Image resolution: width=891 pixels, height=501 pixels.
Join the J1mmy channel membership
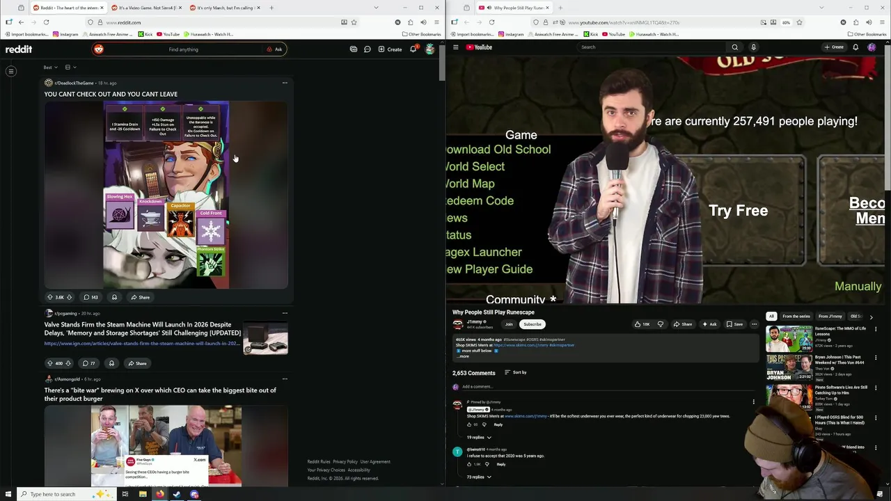[x=509, y=324]
